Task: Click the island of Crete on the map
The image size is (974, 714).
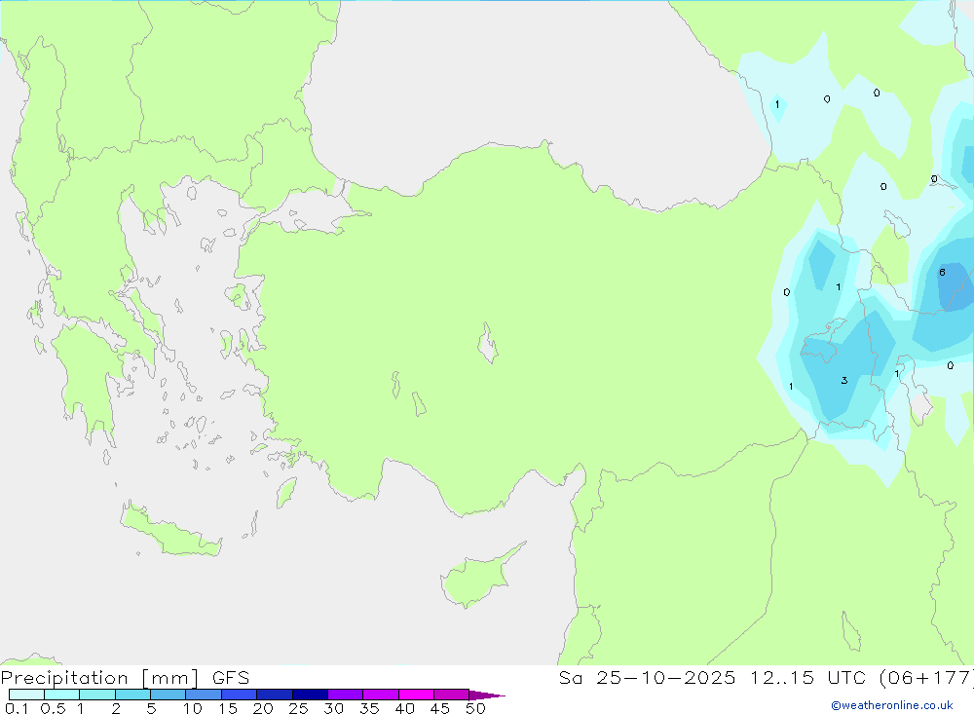Action: [170, 532]
